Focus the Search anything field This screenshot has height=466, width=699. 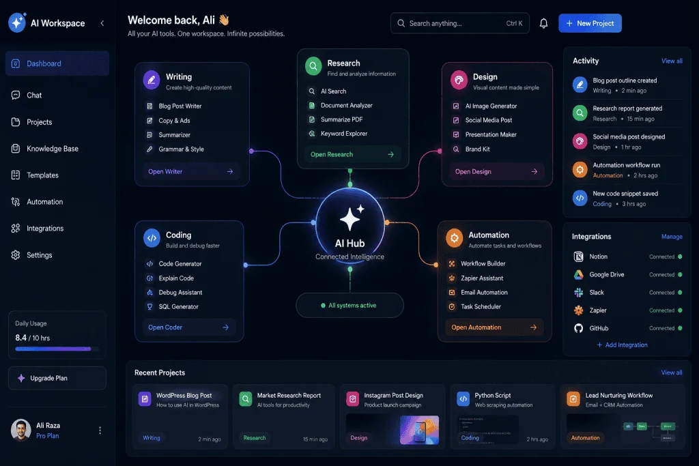point(459,23)
